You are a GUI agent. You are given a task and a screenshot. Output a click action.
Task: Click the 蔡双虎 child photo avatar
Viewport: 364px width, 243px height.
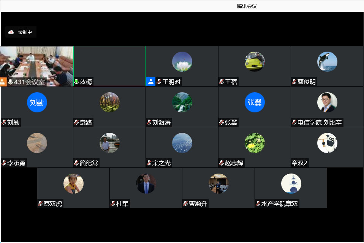pyautogui.click(x=73, y=183)
